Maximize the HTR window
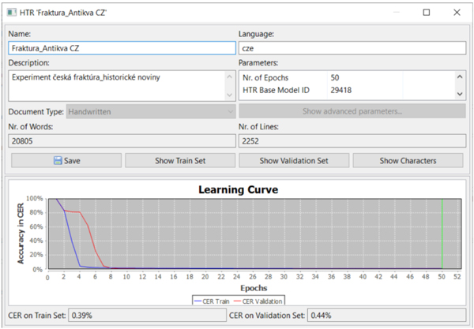 [x=427, y=13]
